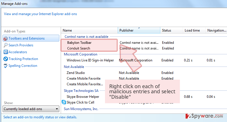Click the 0.01 s navigation time value
Screen dimensions: 227x122
point(211,60)
